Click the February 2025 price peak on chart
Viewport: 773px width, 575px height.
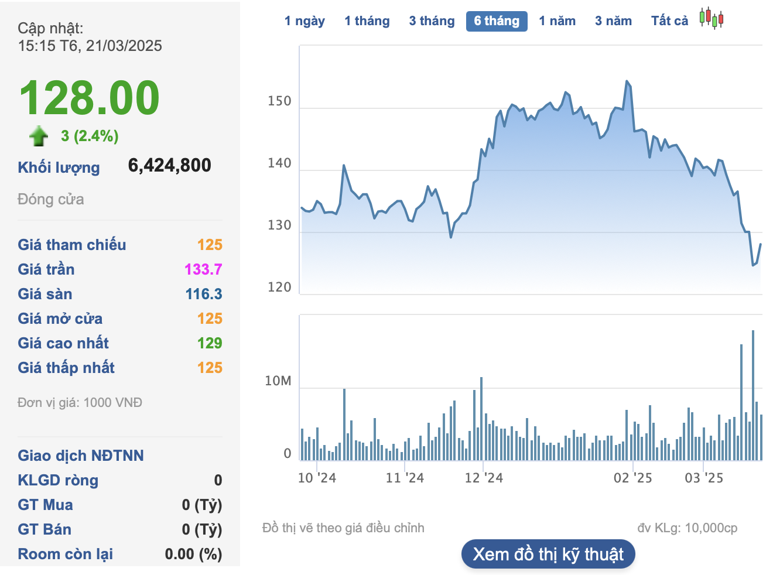(627, 81)
